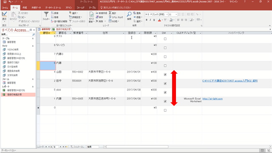Open the 顧客名 column header dropdown
This screenshot has width=272, height=153.
tap(70, 33)
